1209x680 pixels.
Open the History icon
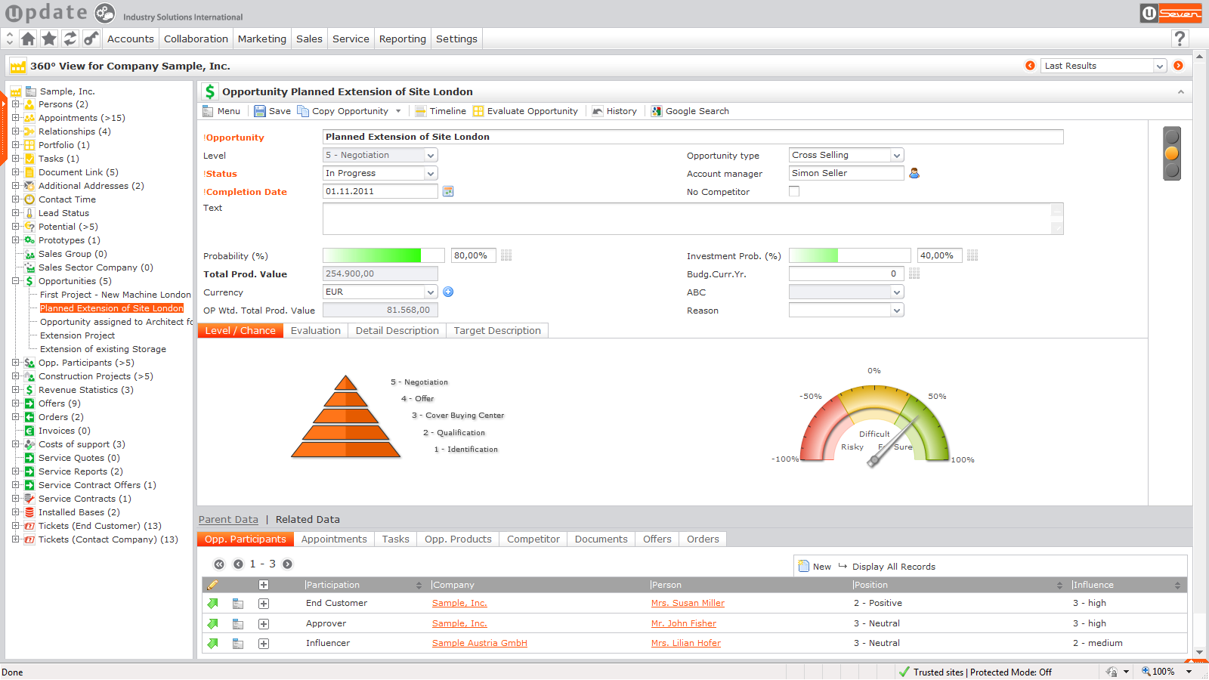point(598,111)
